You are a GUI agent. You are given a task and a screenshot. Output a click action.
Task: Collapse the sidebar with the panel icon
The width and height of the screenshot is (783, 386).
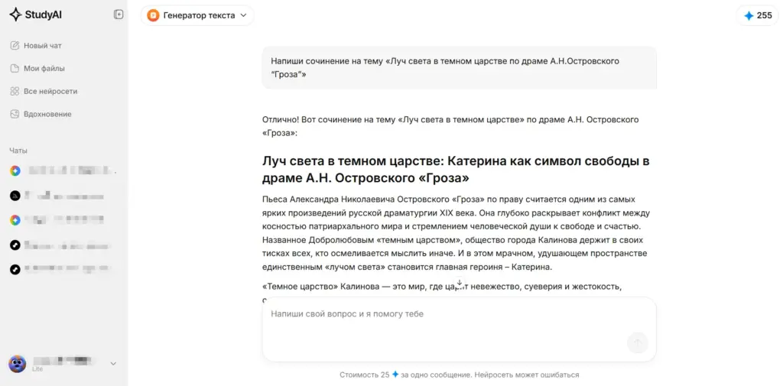119,15
